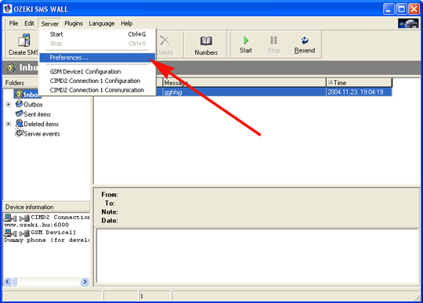Open the Plugins menu
This screenshot has width=423, height=303.
point(74,23)
